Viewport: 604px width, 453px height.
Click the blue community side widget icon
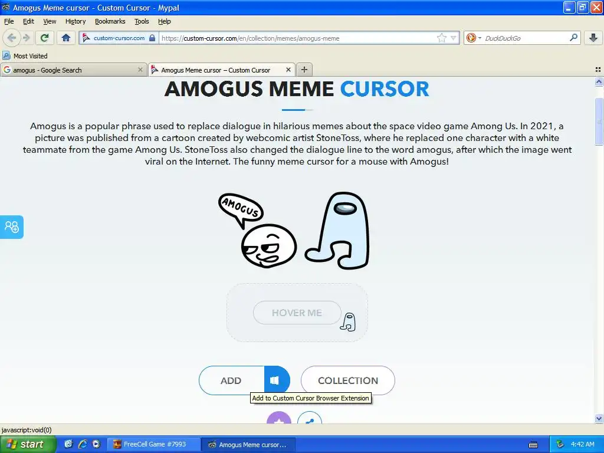pos(12,227)
